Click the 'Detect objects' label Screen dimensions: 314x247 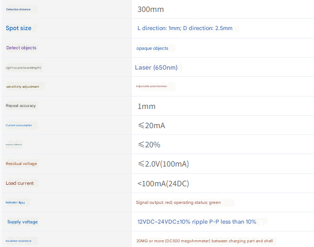[21, 48]
